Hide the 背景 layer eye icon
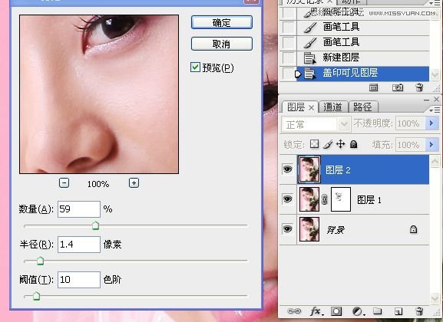Screen dimensions: 443x322 [x=288, y=229]
